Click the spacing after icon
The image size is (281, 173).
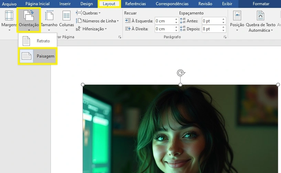tap(183, 29)
